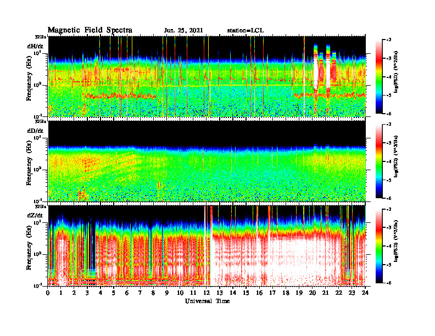The width and height of the screenshot is (435, 336).
Task: Click the "Universal Time" axis label
Action: 207,301
